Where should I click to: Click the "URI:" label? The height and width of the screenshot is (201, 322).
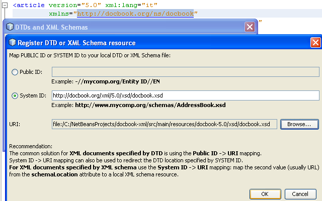[x=15, y=124]
